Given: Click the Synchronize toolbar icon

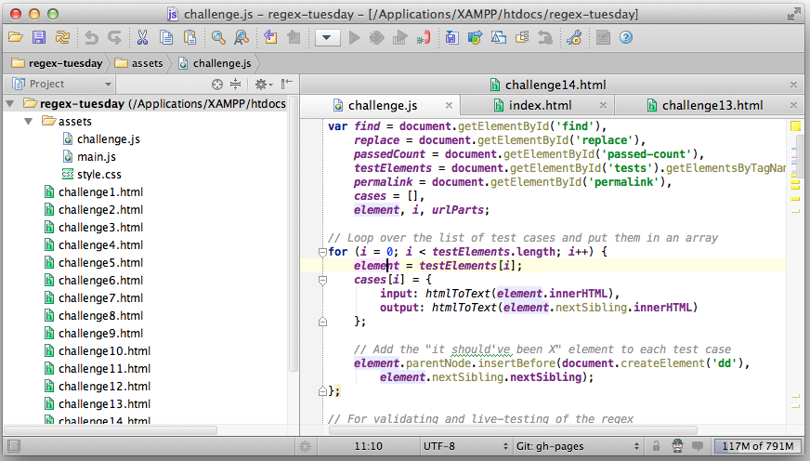Looking at the screenshot, I should click(x=62, y=38).
